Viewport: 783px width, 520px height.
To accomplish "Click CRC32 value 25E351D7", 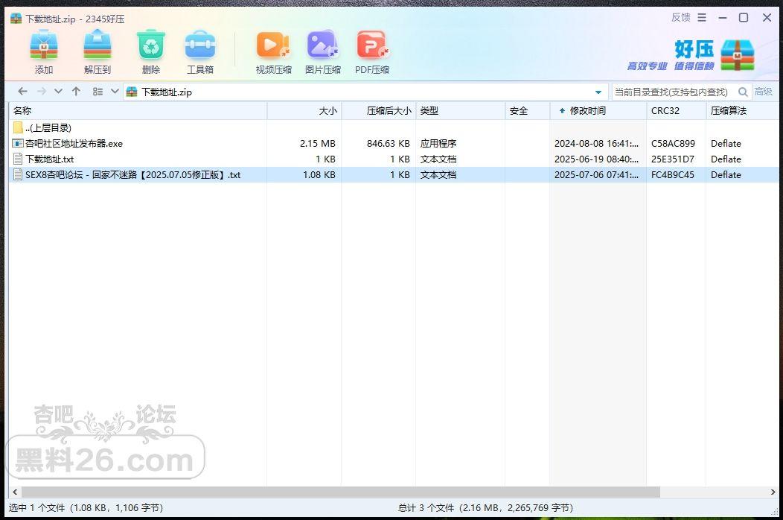I will pyautogui.click(x=673, y=159).
